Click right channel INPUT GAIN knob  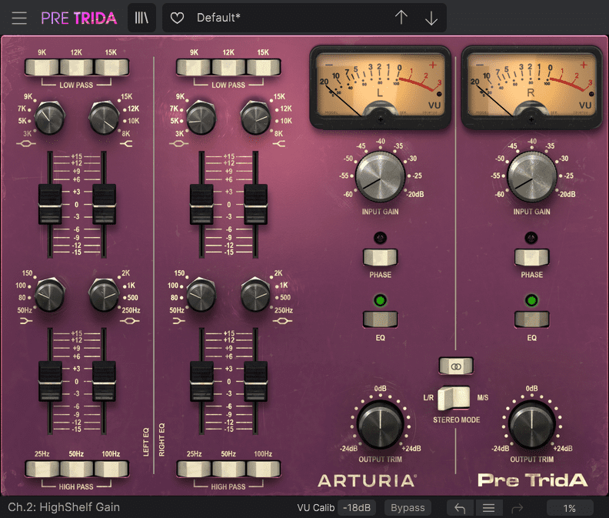pyautogui.click(x=531, y=176)
